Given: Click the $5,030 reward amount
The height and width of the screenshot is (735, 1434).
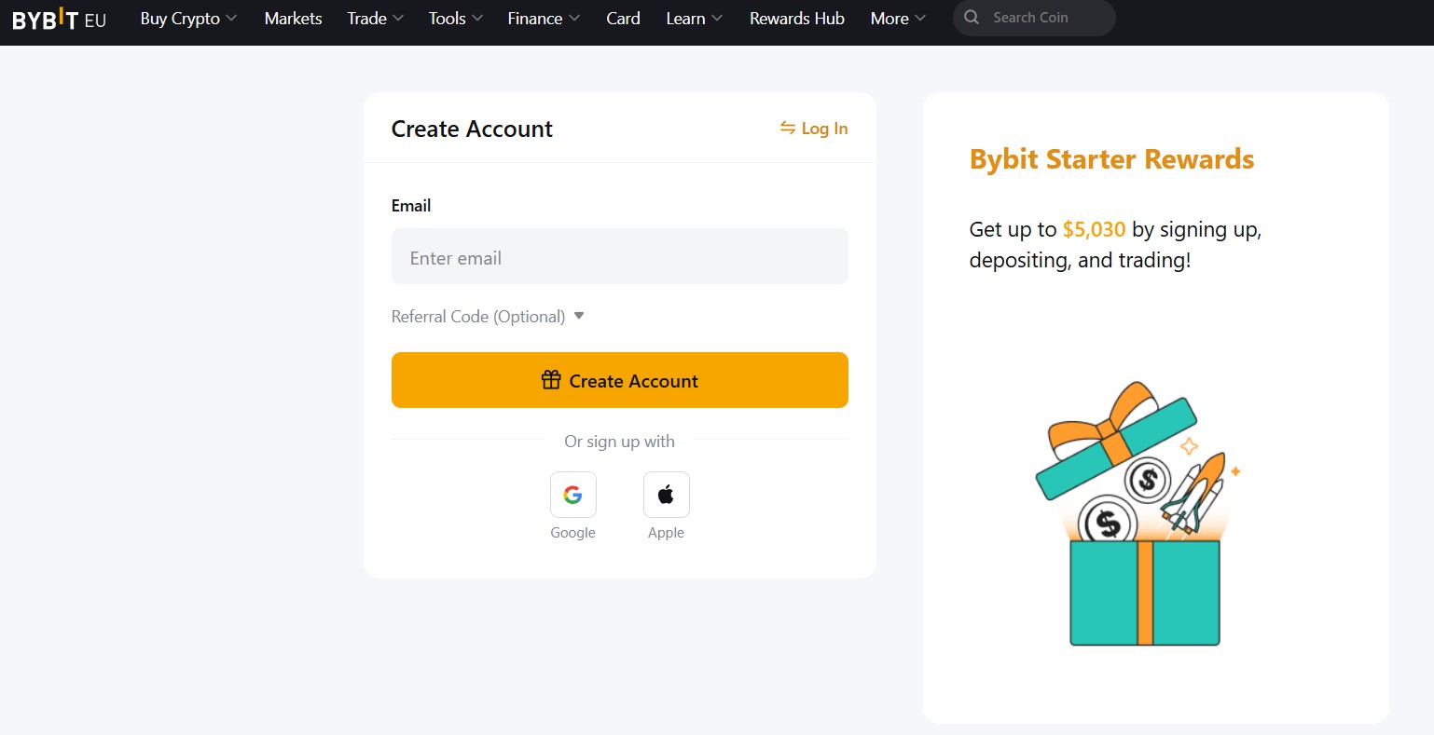Looking at the screenshot, I should tap(1094, 229).
